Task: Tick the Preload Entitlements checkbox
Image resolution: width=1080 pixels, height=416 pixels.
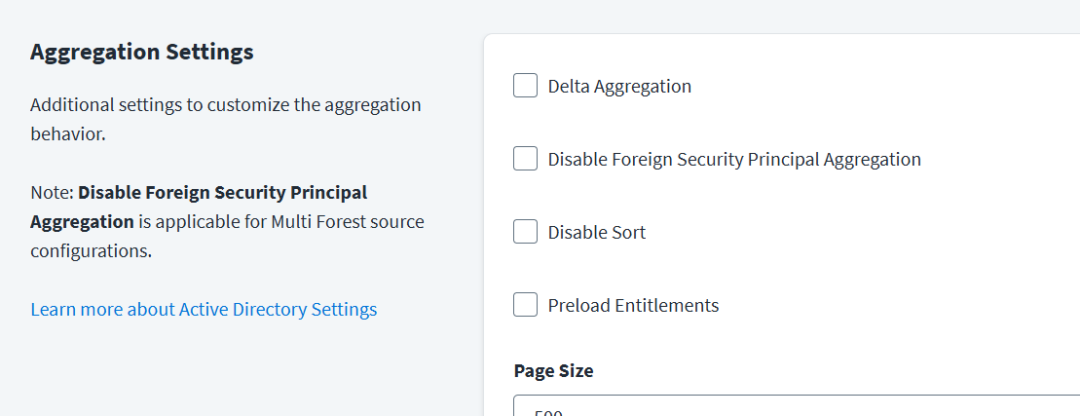Action: pyautogui.click(x=526, y=305)
